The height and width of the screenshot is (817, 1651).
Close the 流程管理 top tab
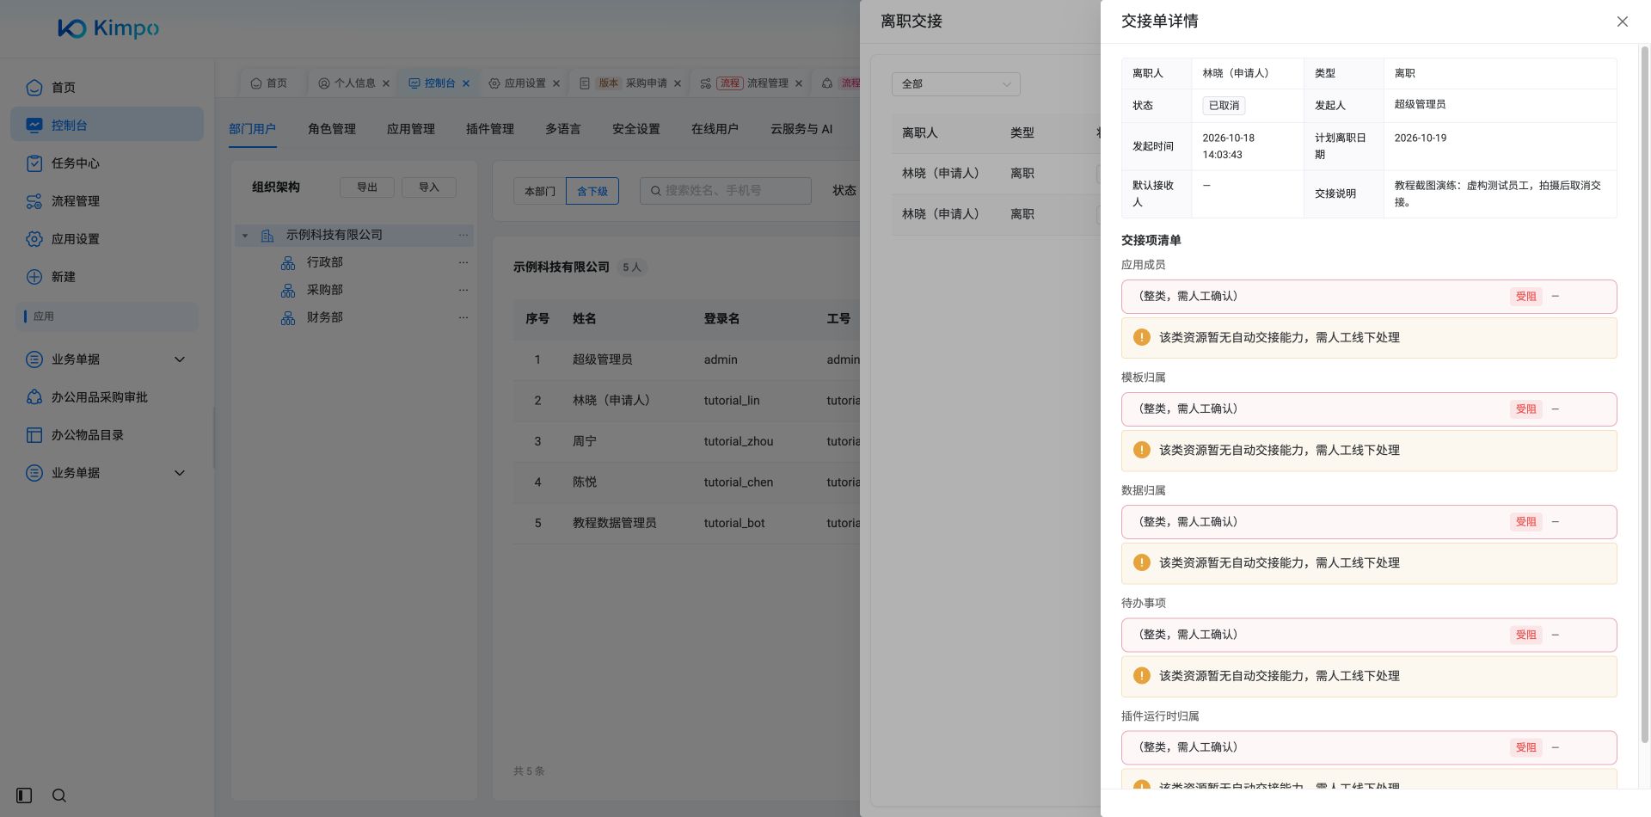pyautogui.click(x=799, y=83)
